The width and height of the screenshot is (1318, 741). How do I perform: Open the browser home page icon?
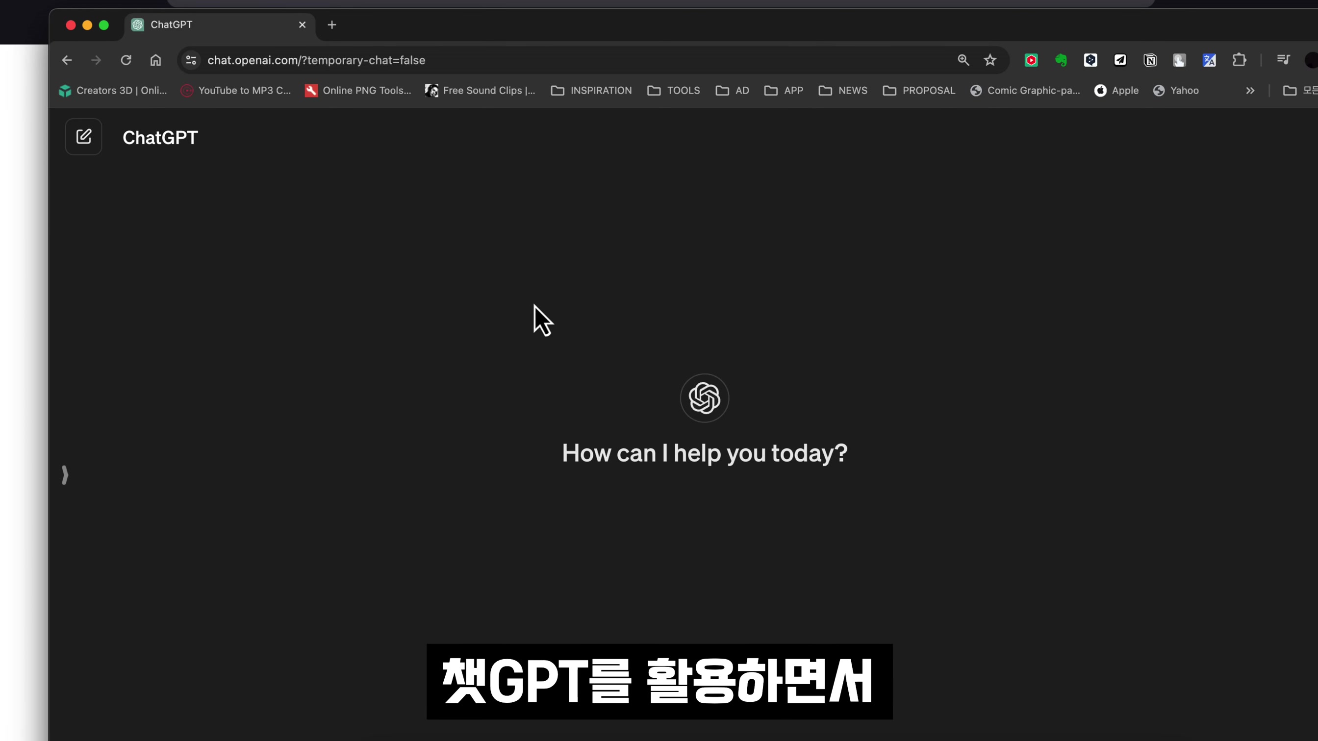[155, 60]
